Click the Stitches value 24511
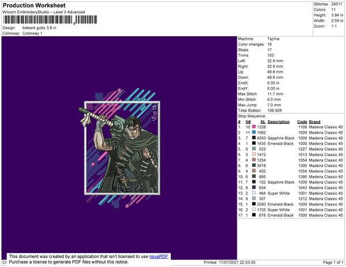The image size is (346, 267). [337, 4]
